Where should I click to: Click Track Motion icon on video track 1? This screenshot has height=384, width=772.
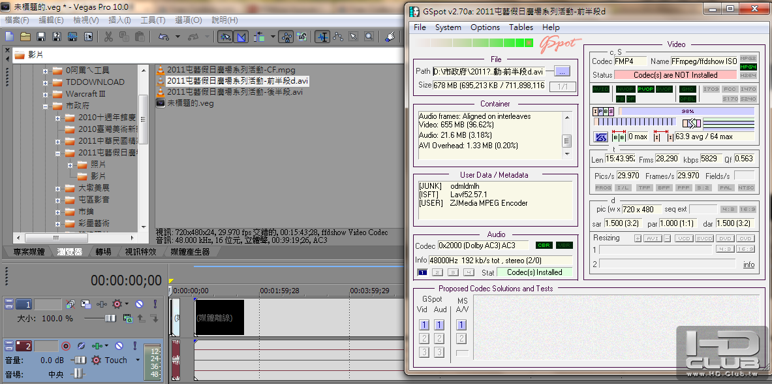tap(86, 304)
